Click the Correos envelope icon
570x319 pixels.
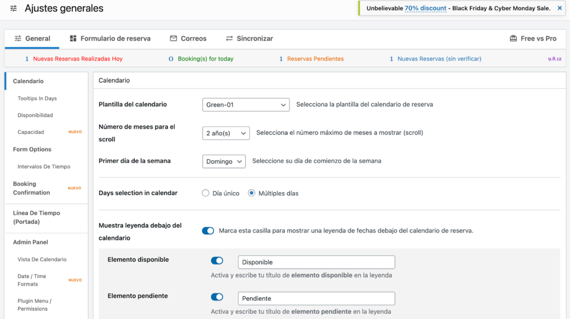[174, 38]
